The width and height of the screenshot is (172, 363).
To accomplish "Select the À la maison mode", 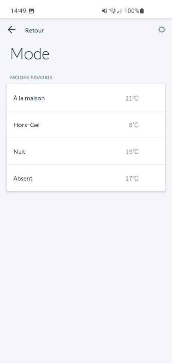I will pyautogui.click(x=86, y=98).
